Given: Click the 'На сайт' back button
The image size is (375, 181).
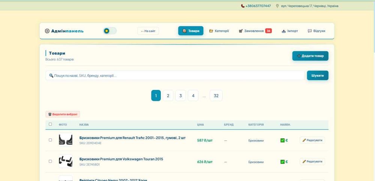Looking at the screenshot, I should click(x=148, y=31).
